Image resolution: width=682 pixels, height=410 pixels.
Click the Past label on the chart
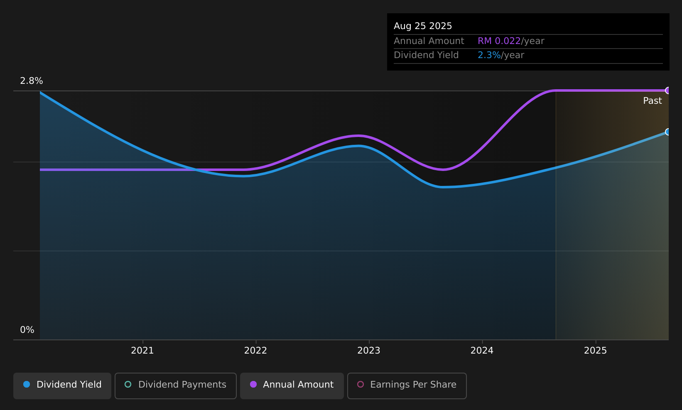[653, 101]
